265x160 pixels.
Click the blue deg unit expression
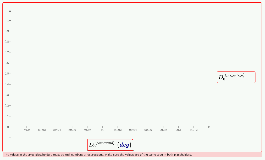tap(125, 144)
